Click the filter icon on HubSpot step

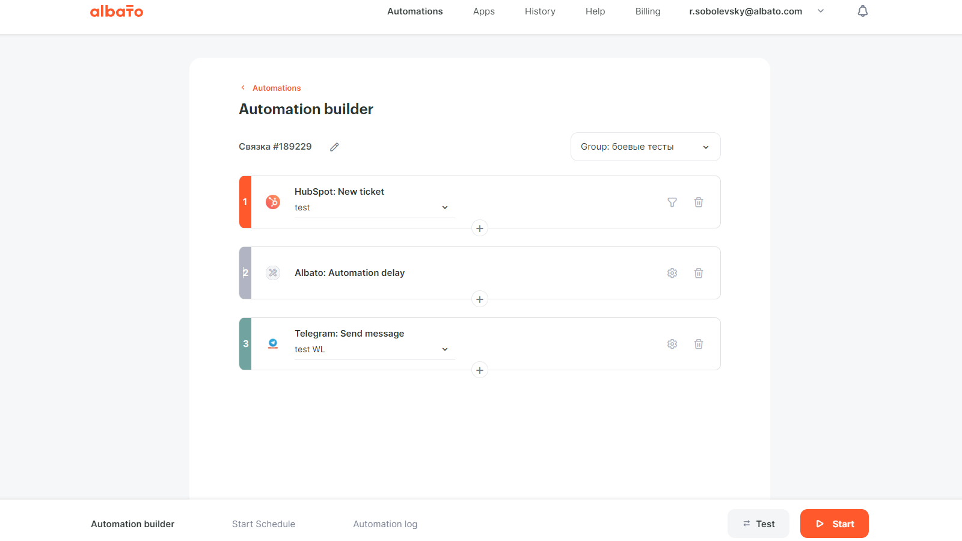pyautogui.click(x=672, y=203)
